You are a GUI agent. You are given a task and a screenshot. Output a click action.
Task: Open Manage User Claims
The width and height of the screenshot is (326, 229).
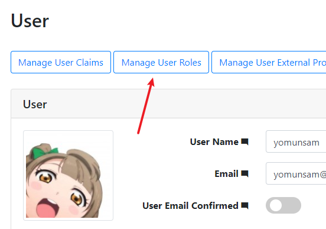(x=61, y=62)
